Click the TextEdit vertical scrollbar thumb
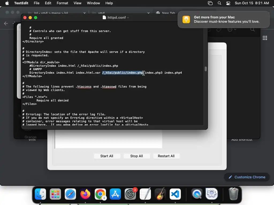Image resolution: width=274 pixels, height=205 pixels. [x=206, y=69]
